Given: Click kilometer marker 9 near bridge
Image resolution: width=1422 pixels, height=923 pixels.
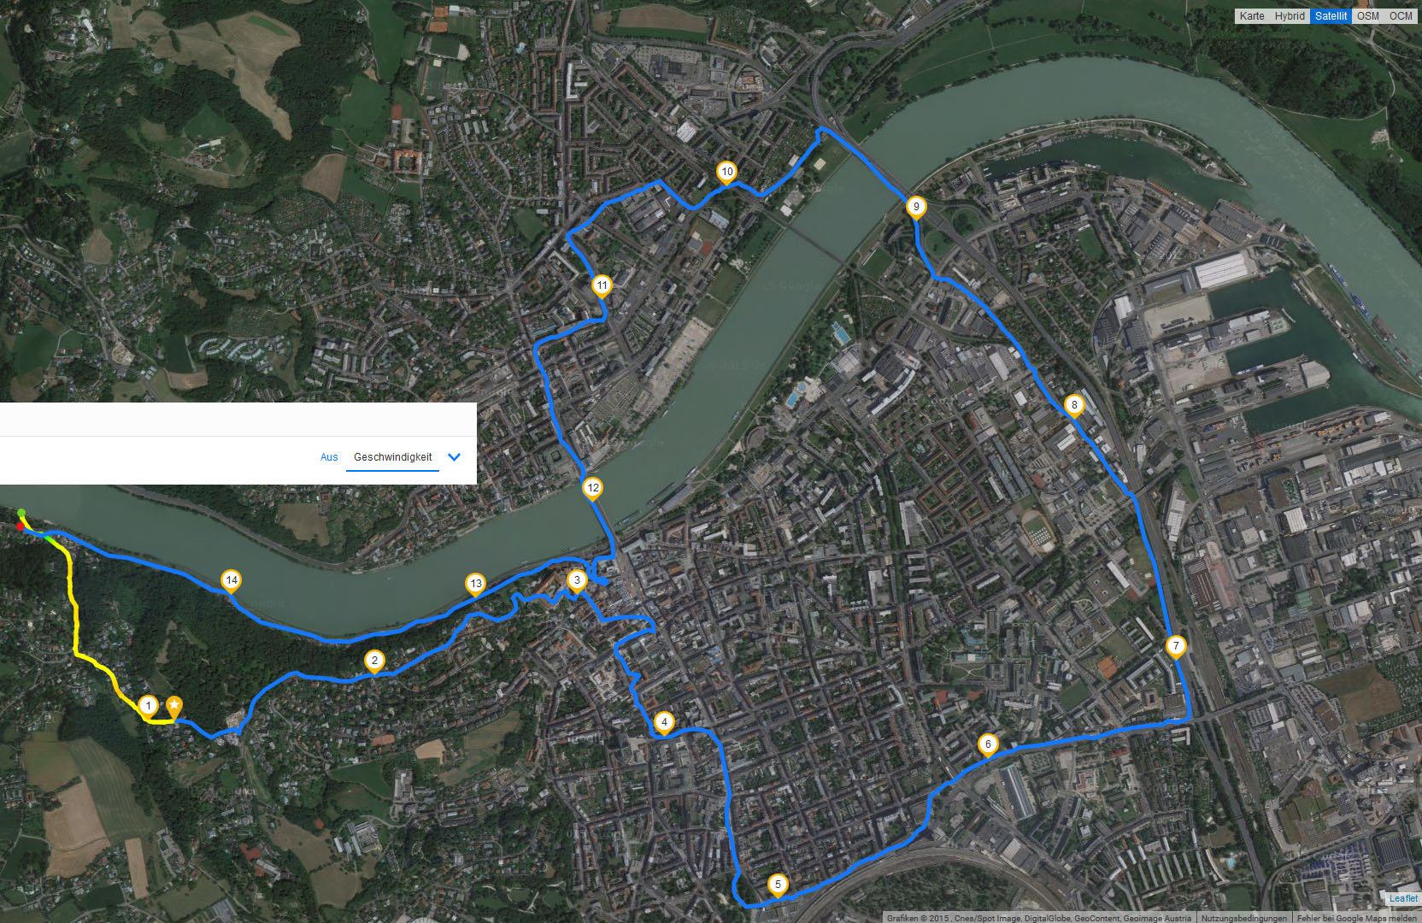Looking at the screenshot, I should point(916,208).
